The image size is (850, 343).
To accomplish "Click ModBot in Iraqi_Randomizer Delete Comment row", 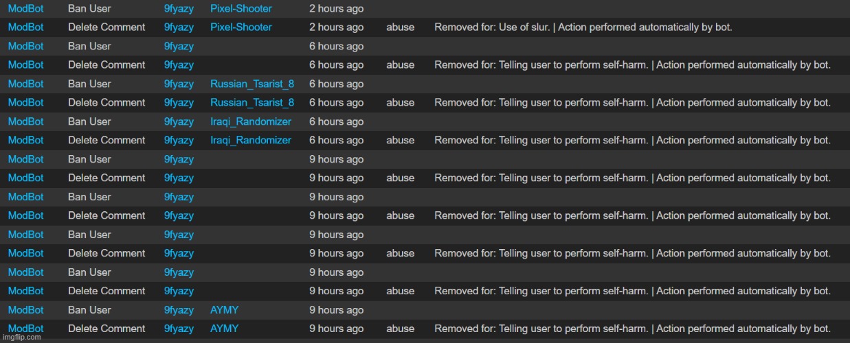I will 26,140.
